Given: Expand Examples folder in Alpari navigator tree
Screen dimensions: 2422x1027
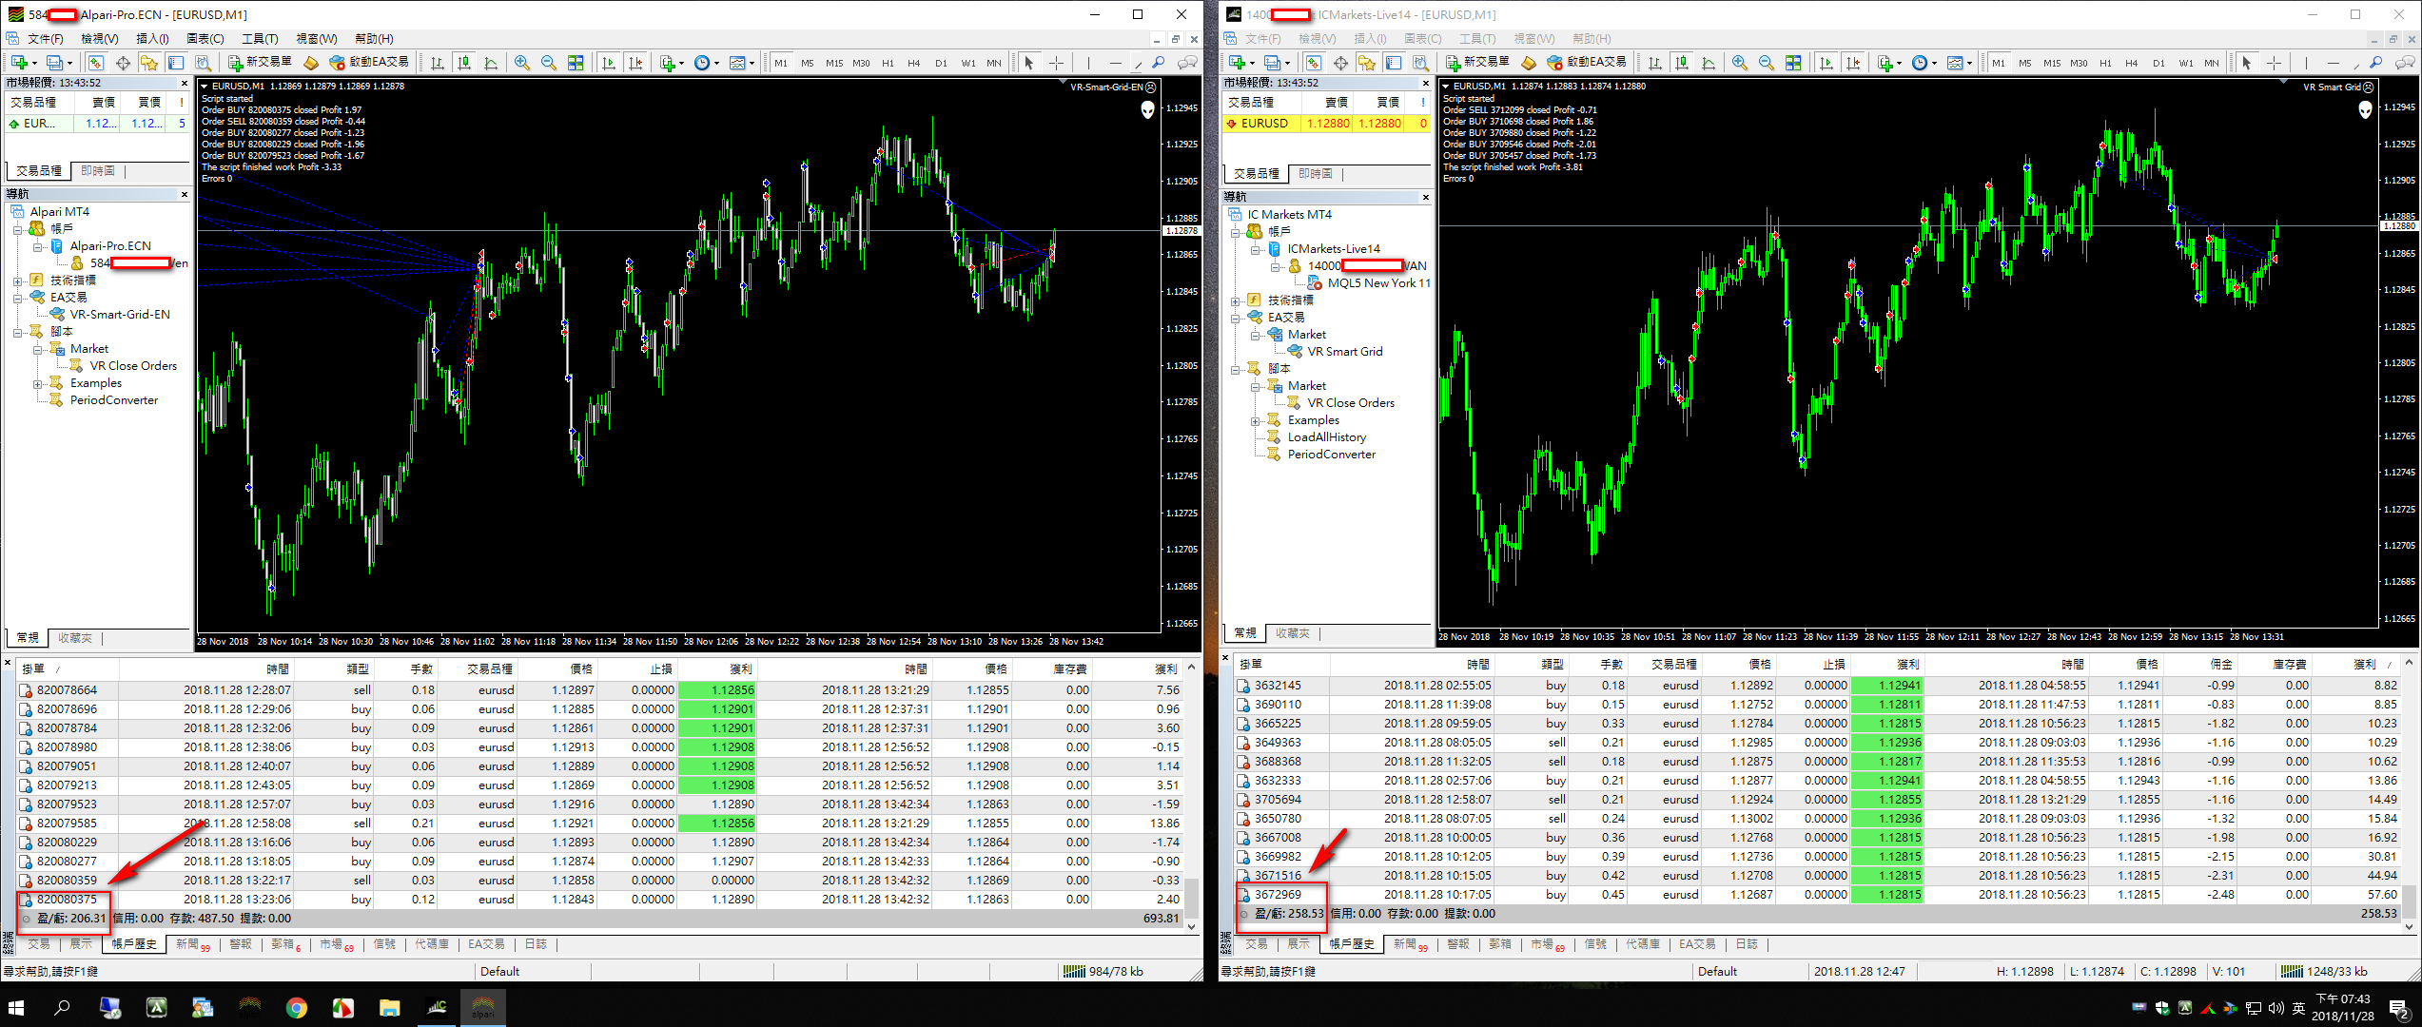Looking at the screenshot, I should 38,384.
